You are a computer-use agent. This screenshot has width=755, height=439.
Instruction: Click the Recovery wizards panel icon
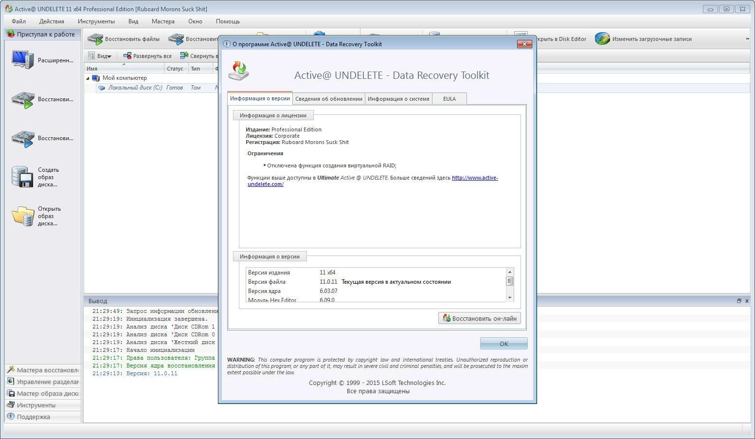point(11,370)
